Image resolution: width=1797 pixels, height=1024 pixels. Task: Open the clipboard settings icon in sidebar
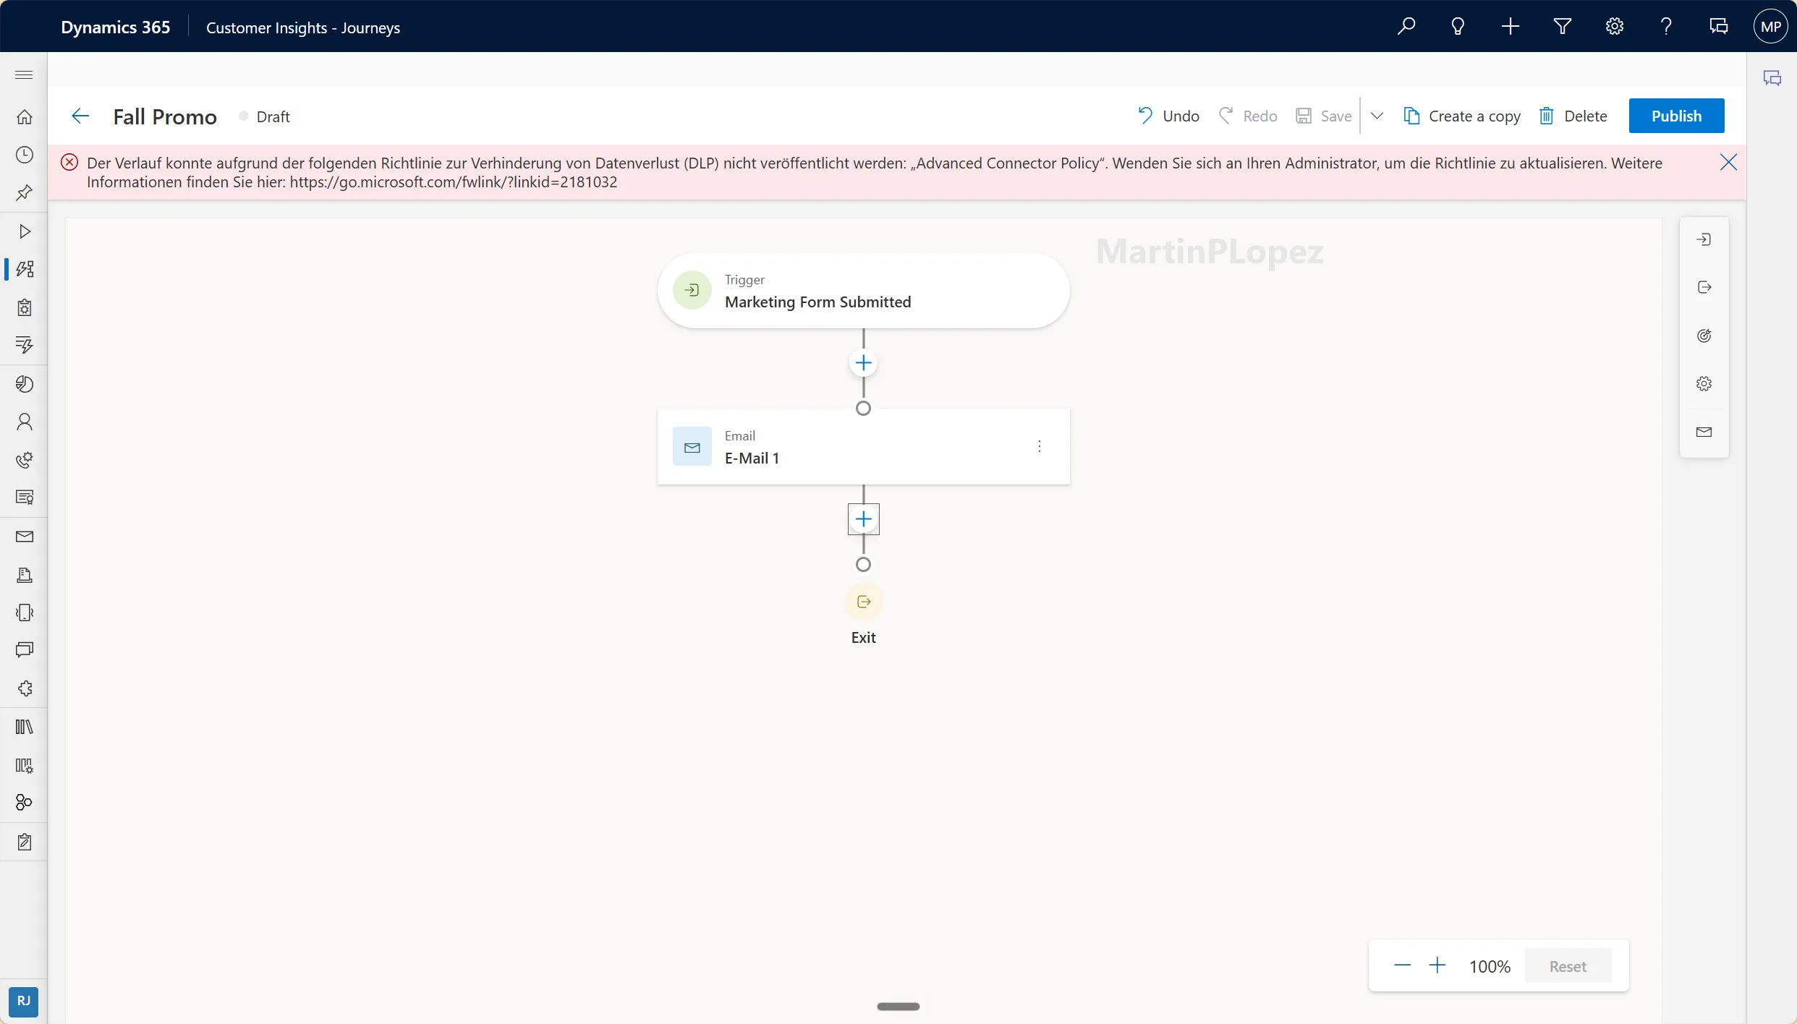tap(24, 307)
